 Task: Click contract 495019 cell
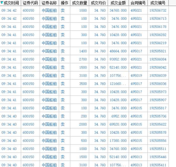[x=136, y=75]
